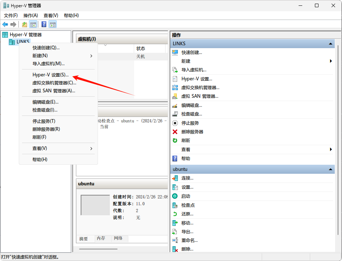The width and height of the screenshot is (342, 261).
Task: Click Revert icon for ubuntu
Action: coord(175,214)
